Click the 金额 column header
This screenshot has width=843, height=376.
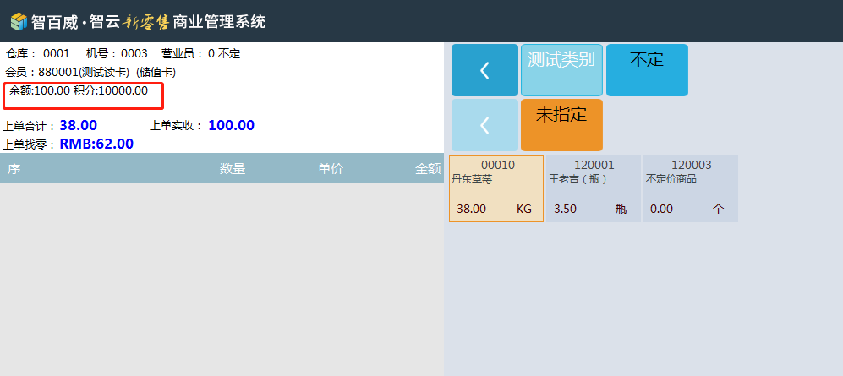pyautogui.click(x=428, y=169)
